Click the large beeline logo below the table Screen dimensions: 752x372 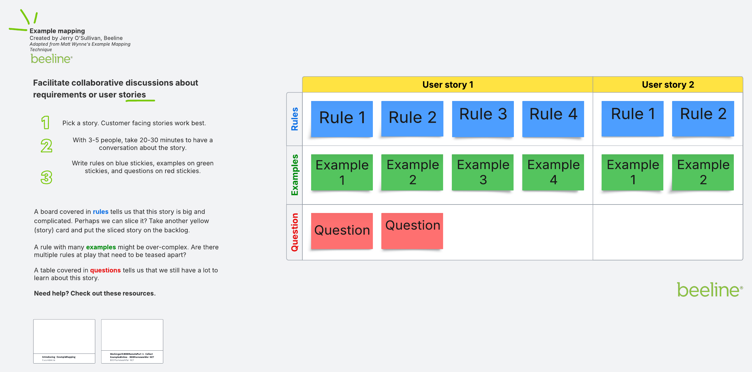pyautogui.click(x=709, y=290)
